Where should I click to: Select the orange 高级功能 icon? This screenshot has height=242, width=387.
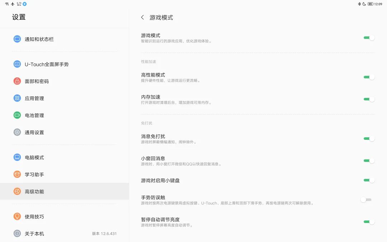17,191
